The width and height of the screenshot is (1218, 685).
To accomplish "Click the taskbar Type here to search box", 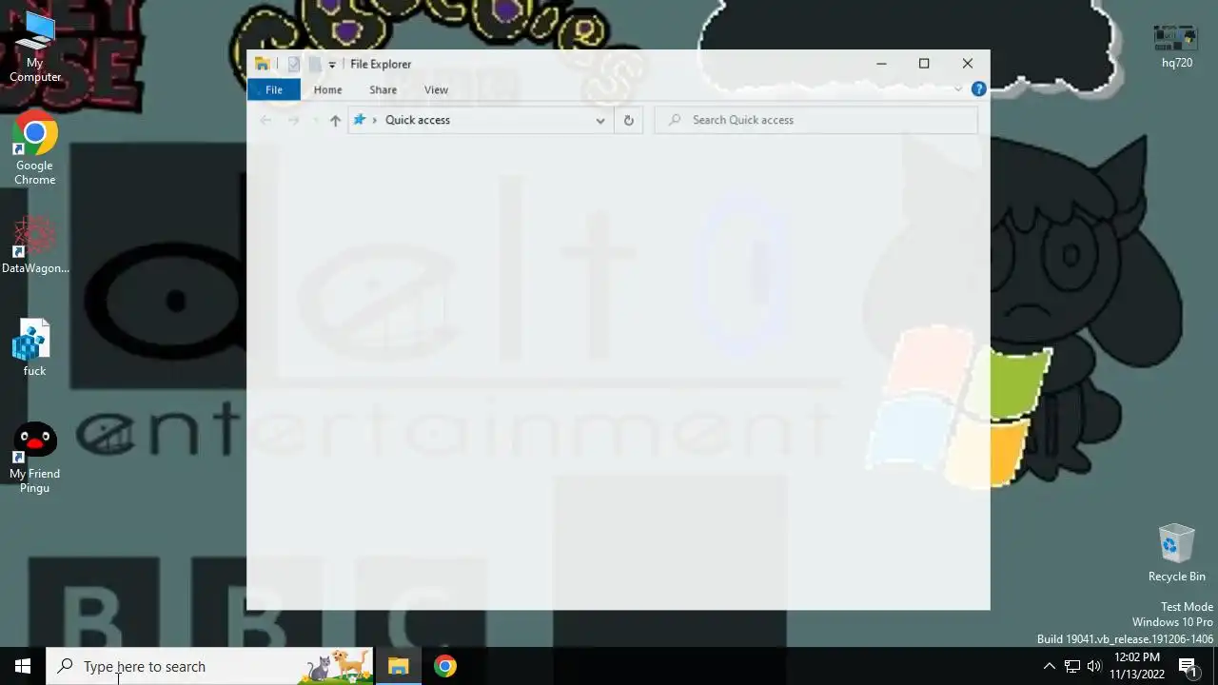I will click(x=211, y=666).
